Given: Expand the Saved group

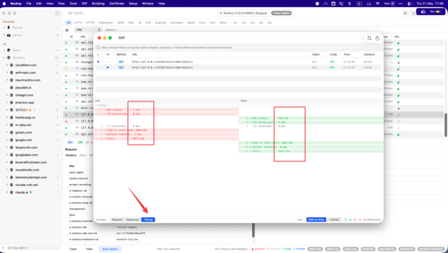Looking at the screenshot, I should tap(4, 35).
